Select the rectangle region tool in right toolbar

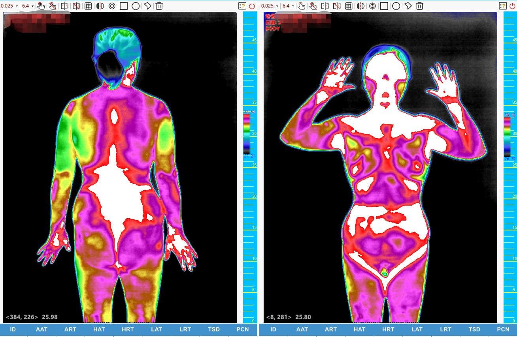tap(384, 6)
